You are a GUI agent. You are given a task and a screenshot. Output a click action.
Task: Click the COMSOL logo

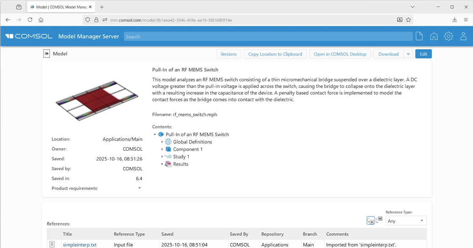(29, 37)
